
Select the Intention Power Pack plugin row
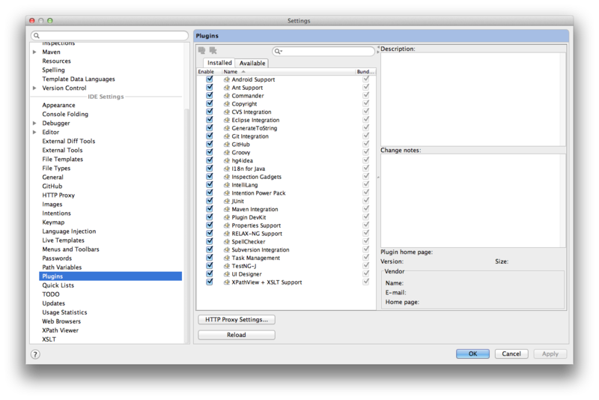(286, 193)
